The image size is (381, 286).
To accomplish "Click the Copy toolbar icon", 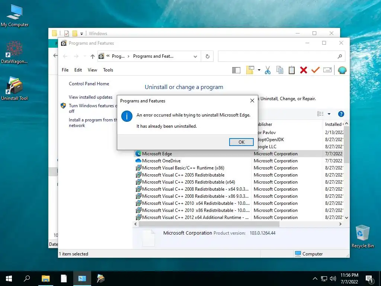I will pos(280,70).
